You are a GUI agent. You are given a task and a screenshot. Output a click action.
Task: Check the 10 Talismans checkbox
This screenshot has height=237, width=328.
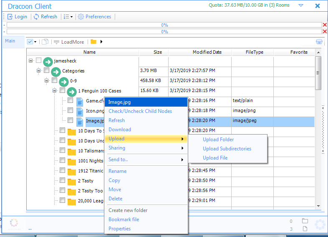pyautogui.click(x=62, y=150)
